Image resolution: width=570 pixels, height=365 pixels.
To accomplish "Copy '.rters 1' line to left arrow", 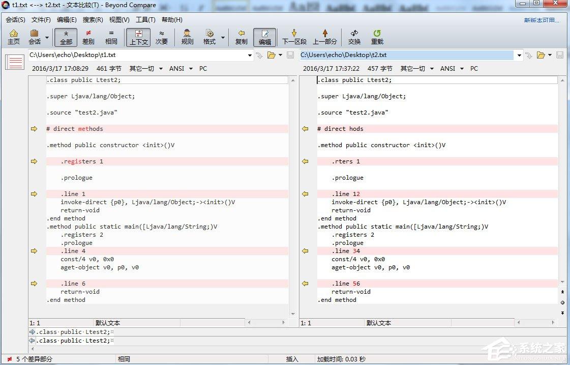I will coord(305,161).
